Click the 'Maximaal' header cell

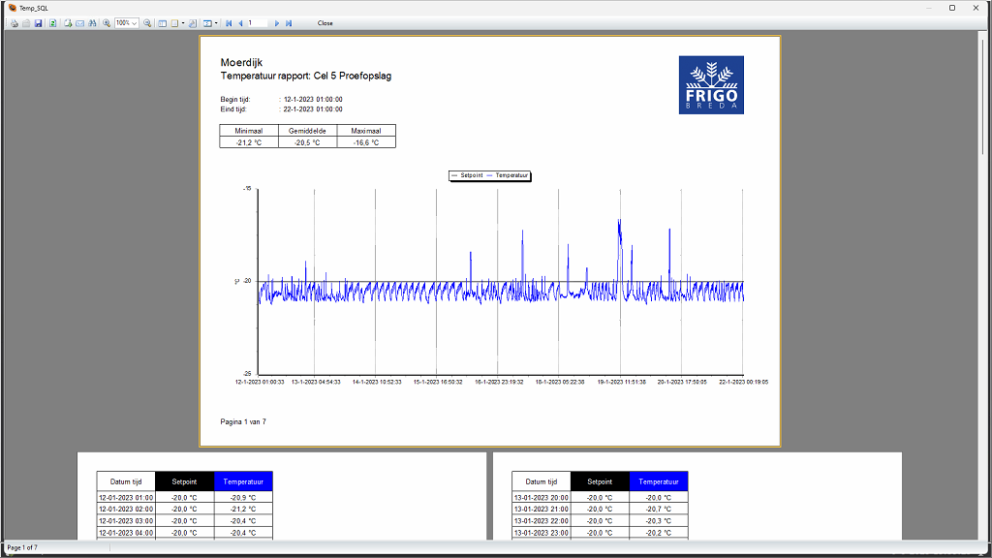coord(366,131)
